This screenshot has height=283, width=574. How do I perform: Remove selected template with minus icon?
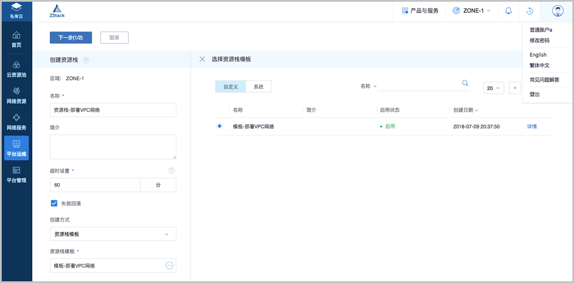click(x=169, y=265)
